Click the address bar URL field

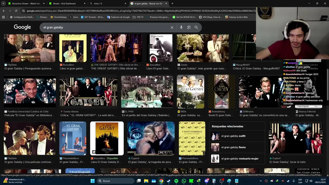[141, 11]
